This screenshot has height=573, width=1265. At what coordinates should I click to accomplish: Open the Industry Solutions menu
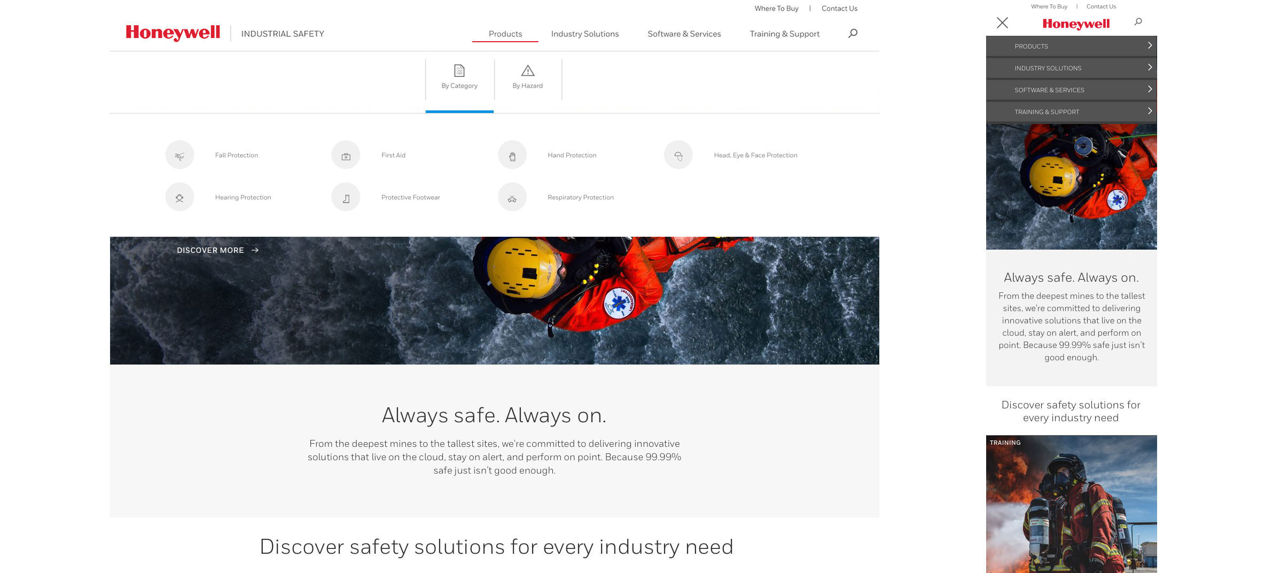[584, 34]
